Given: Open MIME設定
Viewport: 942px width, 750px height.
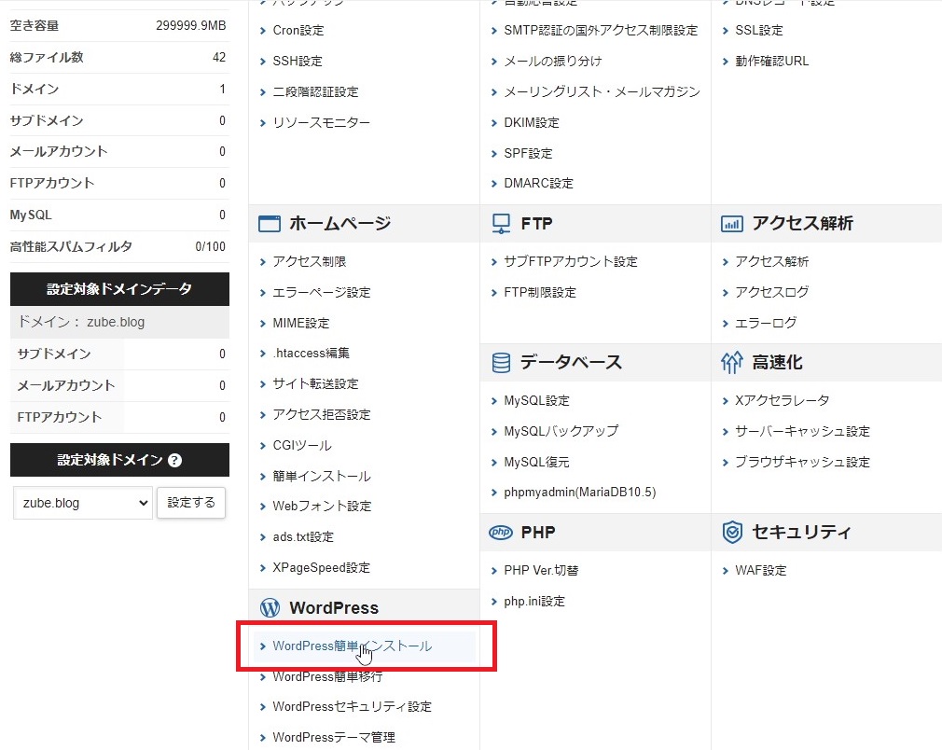Looking at the screenshot, I should (301, 324).
